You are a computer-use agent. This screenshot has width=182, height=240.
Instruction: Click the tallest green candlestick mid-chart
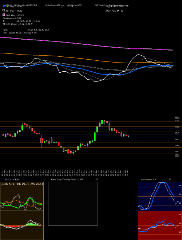coord(95,136)
